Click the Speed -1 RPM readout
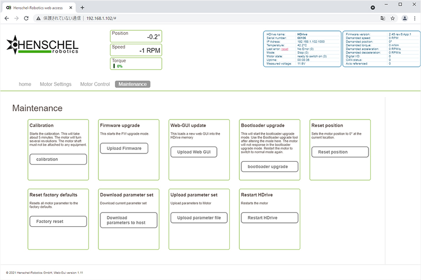 [x=136, y=50]
